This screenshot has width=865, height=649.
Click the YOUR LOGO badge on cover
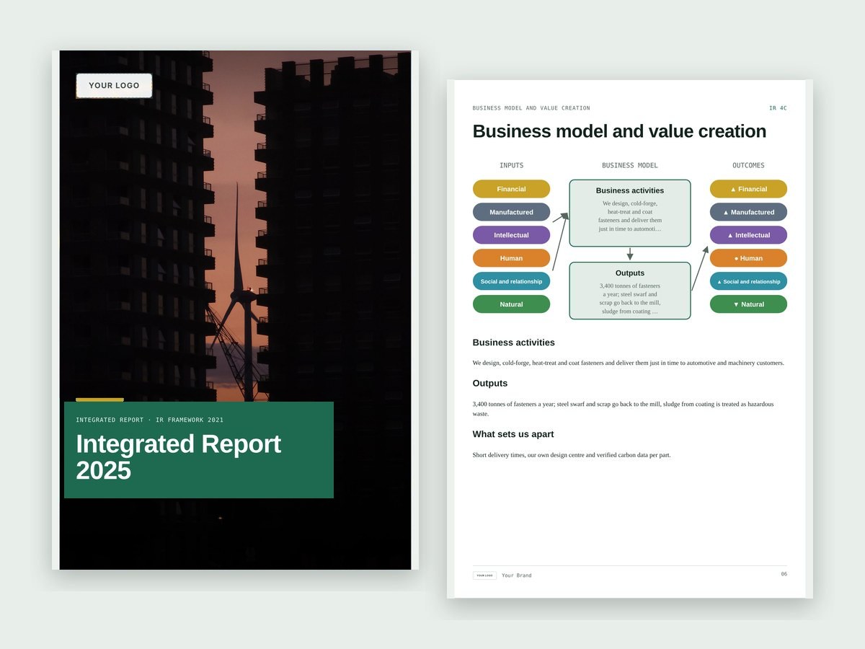[x=114, y=85]
